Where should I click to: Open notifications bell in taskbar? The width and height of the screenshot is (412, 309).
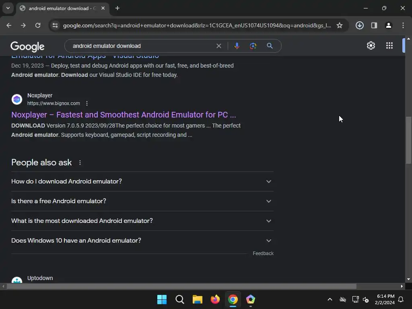coord(401,299)
